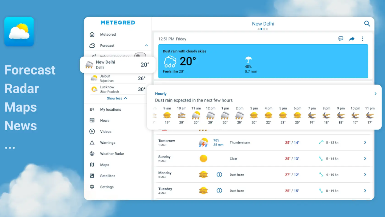Open the comment bubble icon

pos(341,39)
